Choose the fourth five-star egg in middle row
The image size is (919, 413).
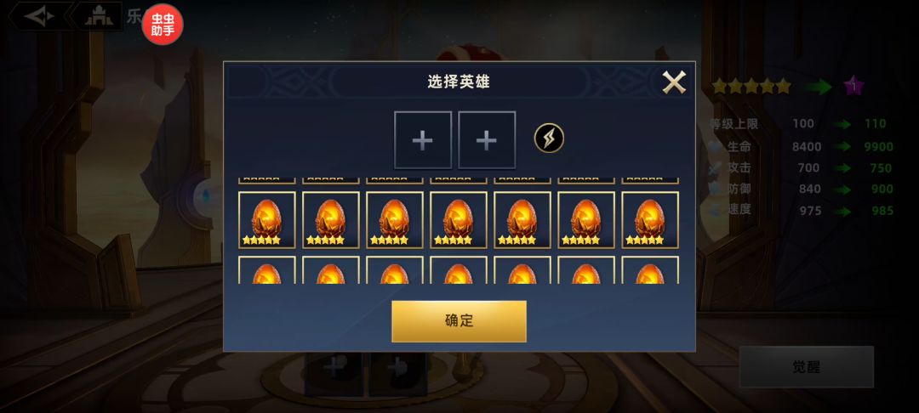coord(459,220)
